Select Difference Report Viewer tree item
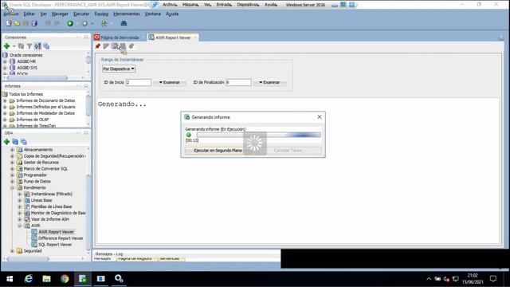This screenshot has height=287, width=510. [61, 238]
